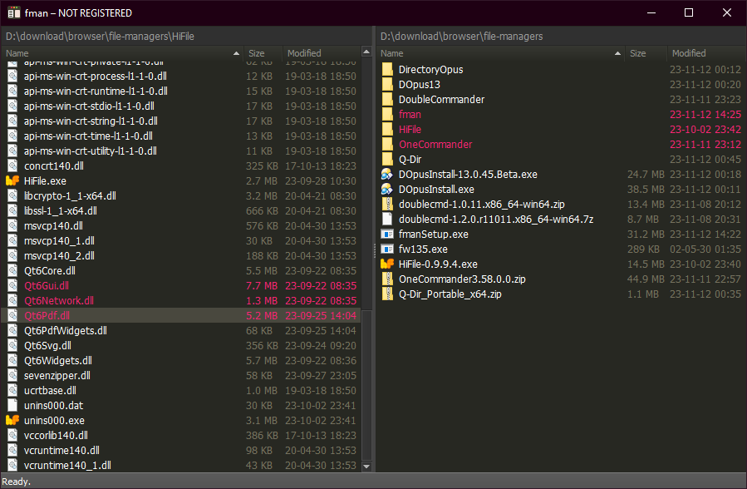Viewport: 747px width, 489px height.
Task: Select the DirectoryOpus folder icon
Action: click(387, 70)
